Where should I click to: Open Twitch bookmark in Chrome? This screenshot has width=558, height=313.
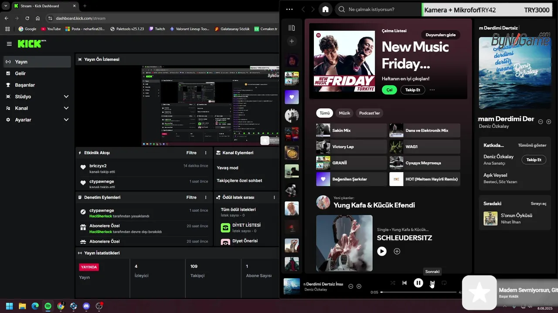(157, 29)
